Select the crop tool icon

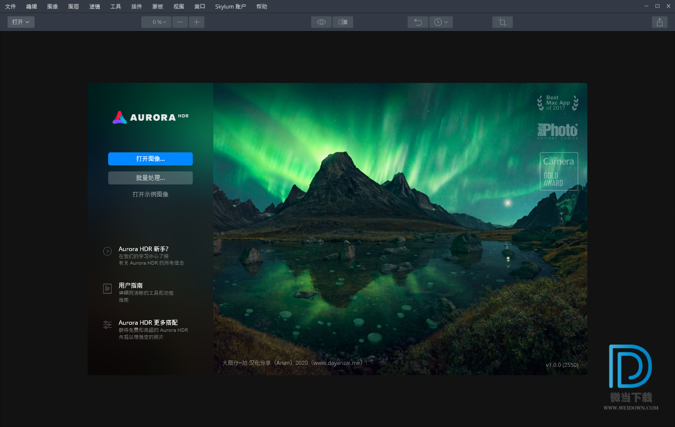pyautogui.click(x=503, y=22)
